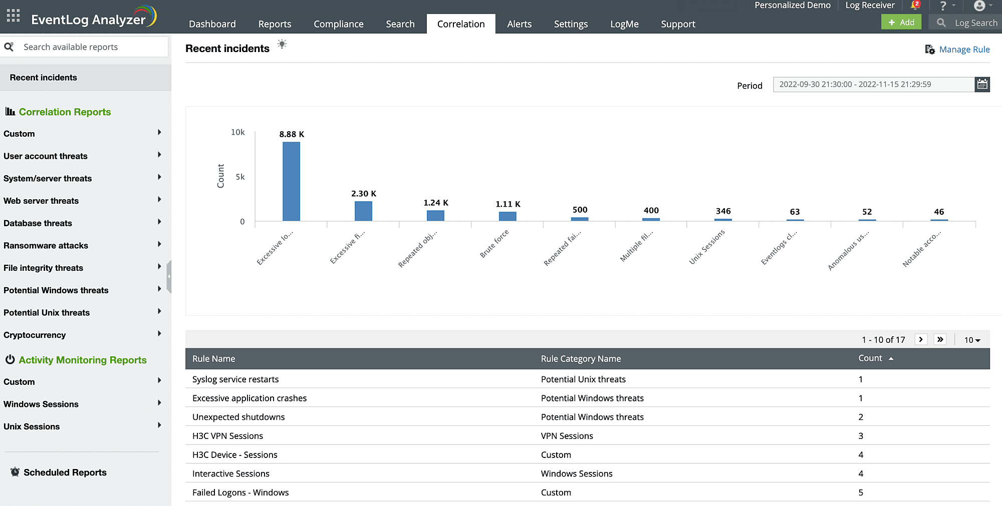Click the green Add button

pos(901,22)
